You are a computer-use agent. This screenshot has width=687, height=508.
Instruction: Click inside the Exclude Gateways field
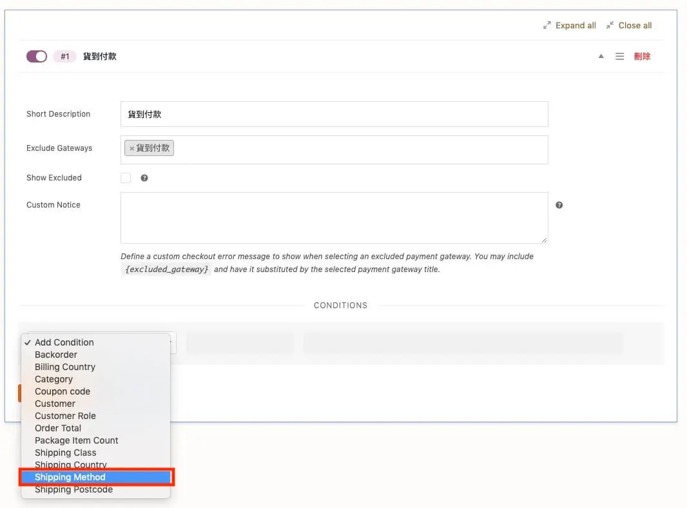(334, 150)
